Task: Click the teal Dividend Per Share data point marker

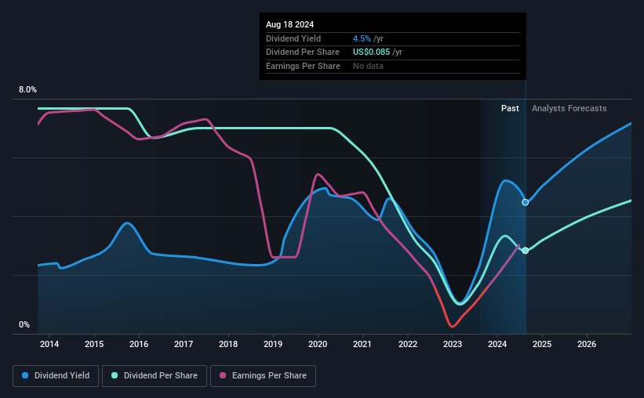Action: pyautogui.click(x=526, y=250)
